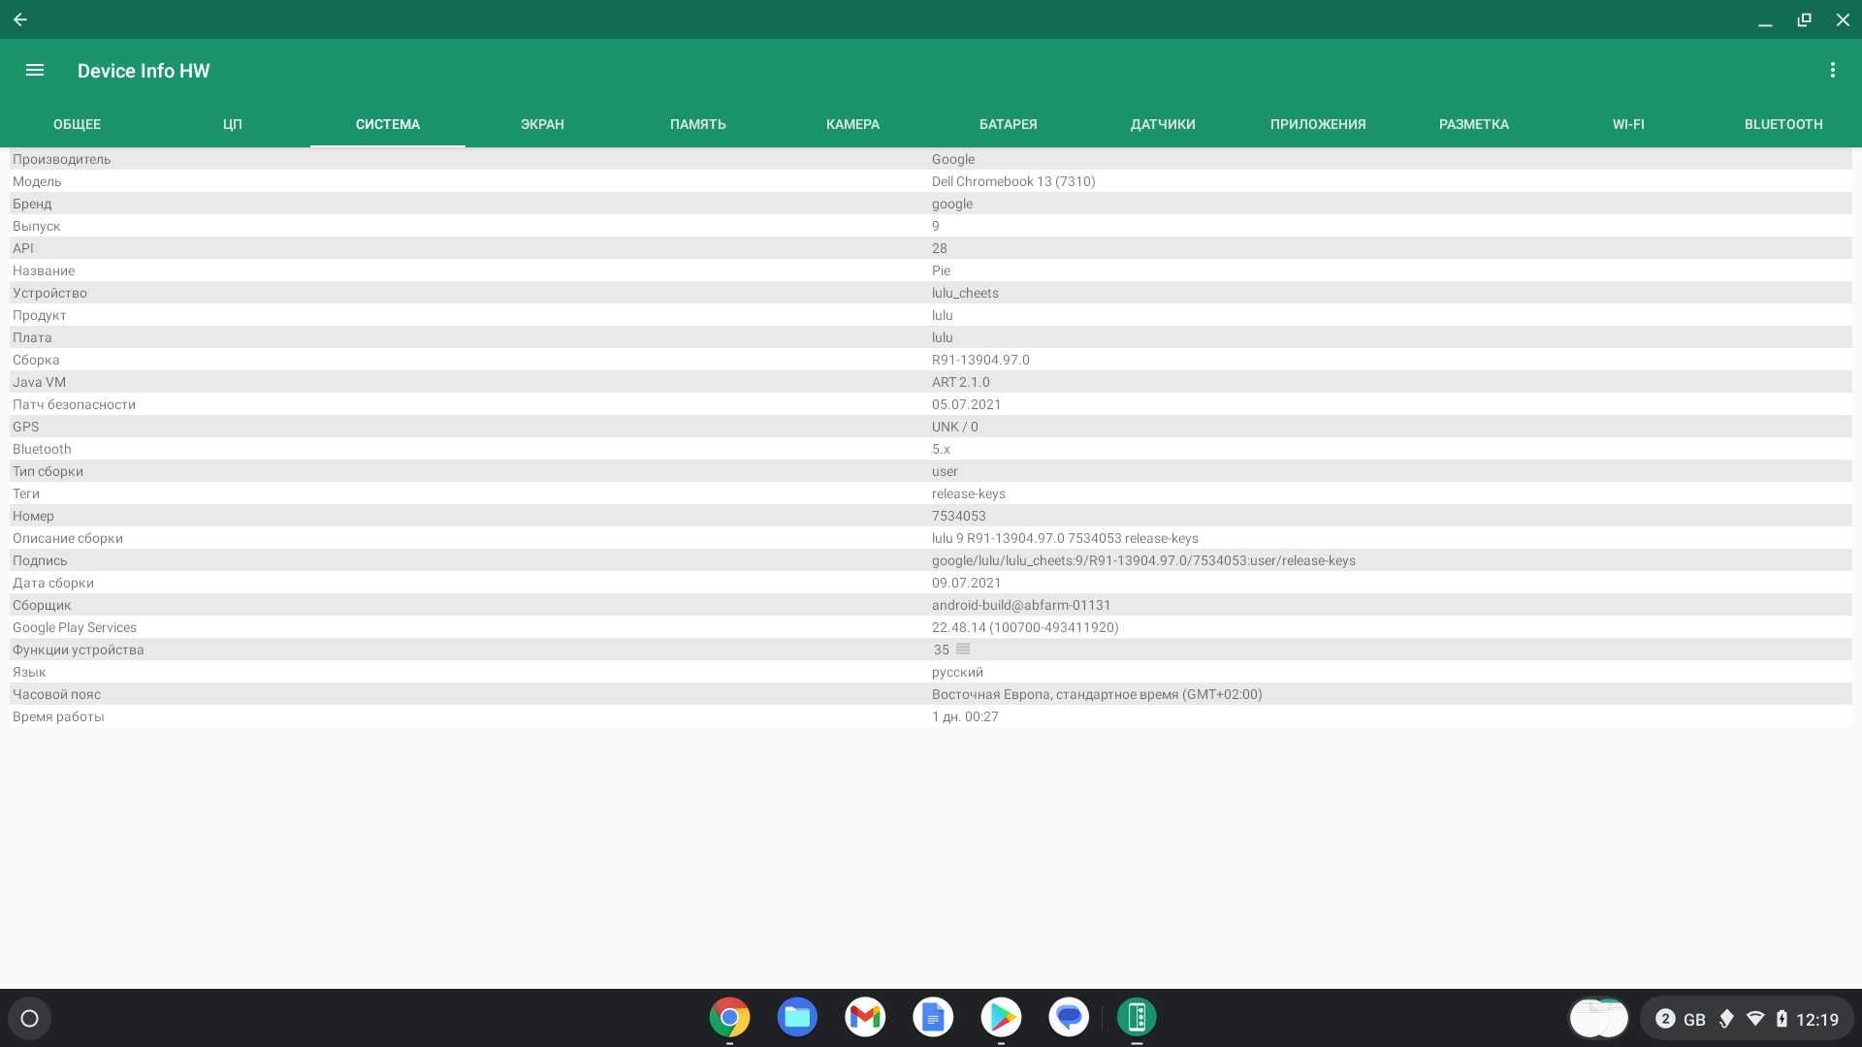
Task: Open Chrome from the shelf
Action: 729,1017
